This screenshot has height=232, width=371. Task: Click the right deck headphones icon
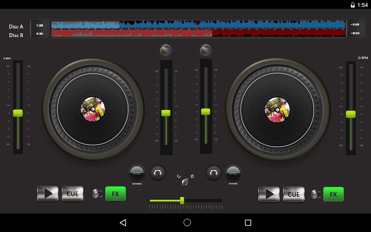click(x=214, y=173)
